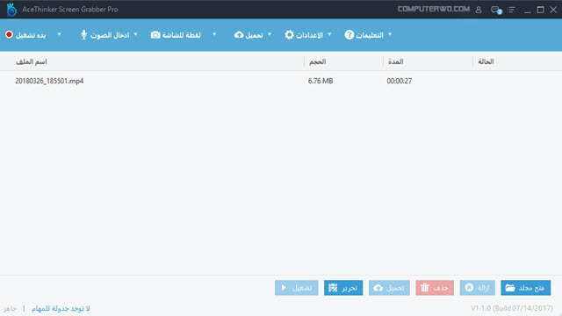Click the تشغيل play button
Viewport: 562px width, 316px height.
point(297,288)
